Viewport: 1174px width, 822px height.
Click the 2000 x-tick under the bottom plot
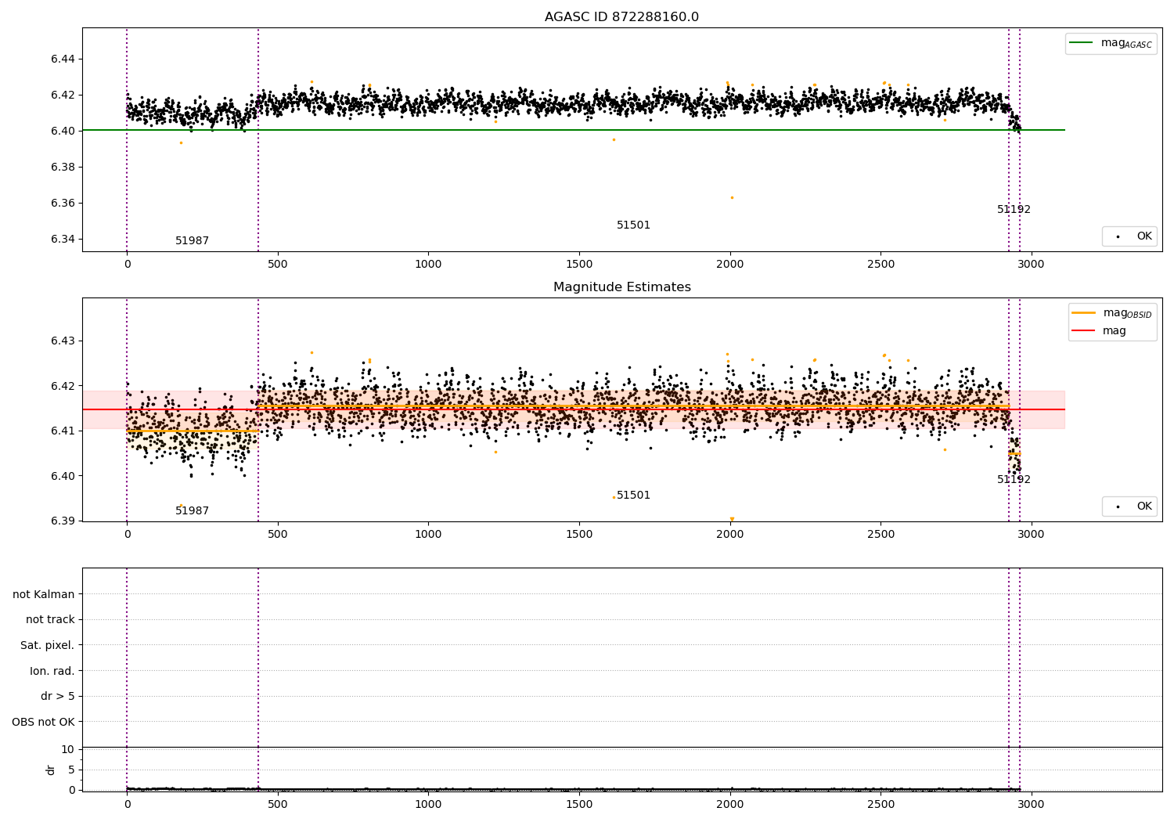(730, 805)
